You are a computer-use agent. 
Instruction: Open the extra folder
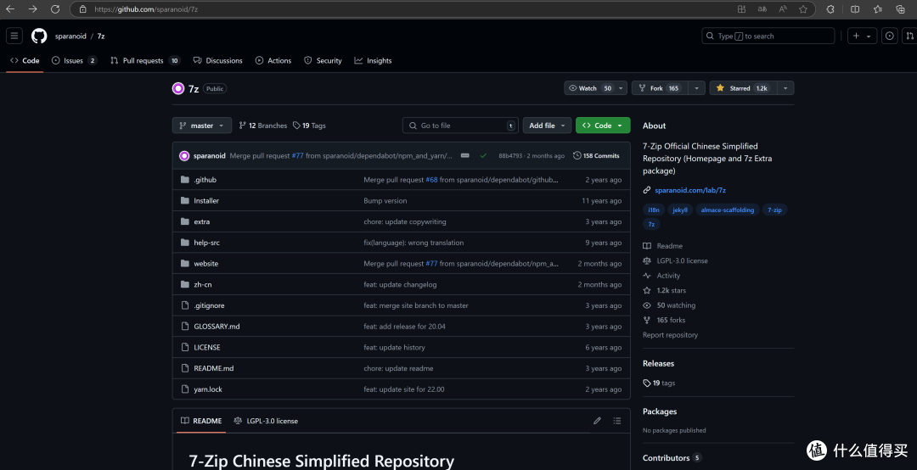[202, 222]
